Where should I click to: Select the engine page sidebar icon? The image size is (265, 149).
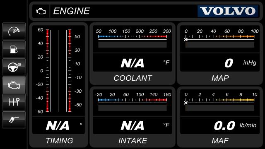(x=14, y=84)
